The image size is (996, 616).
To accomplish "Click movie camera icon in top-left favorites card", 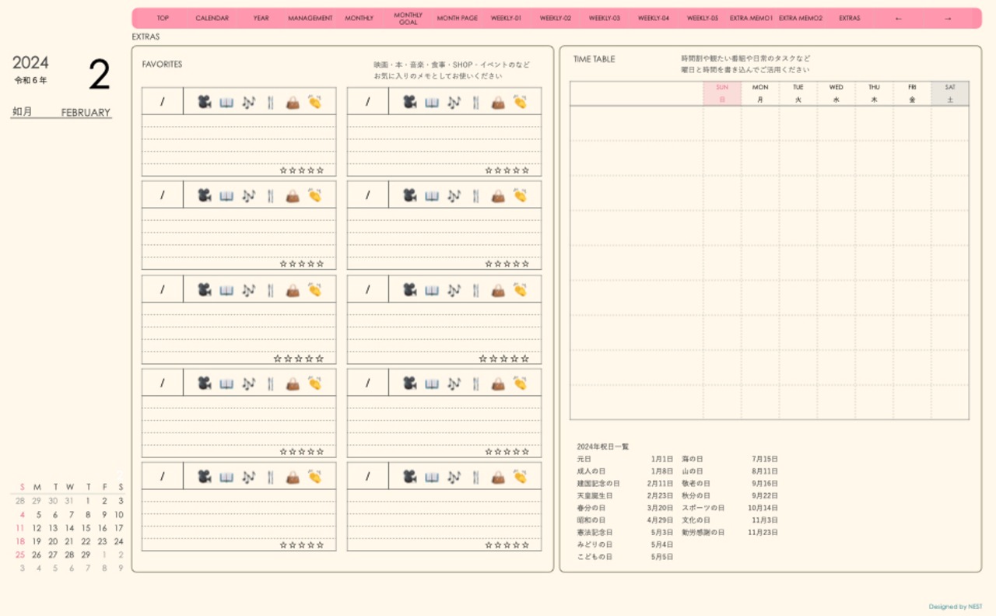I will point(204,102).
